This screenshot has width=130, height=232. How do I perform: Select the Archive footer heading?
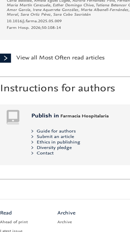(x=67, y=213)
